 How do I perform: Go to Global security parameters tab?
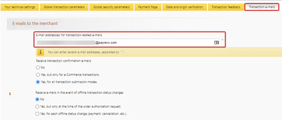(111, 7)
